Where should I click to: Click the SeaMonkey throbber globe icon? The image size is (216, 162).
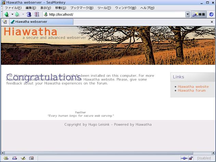(211, 14)
